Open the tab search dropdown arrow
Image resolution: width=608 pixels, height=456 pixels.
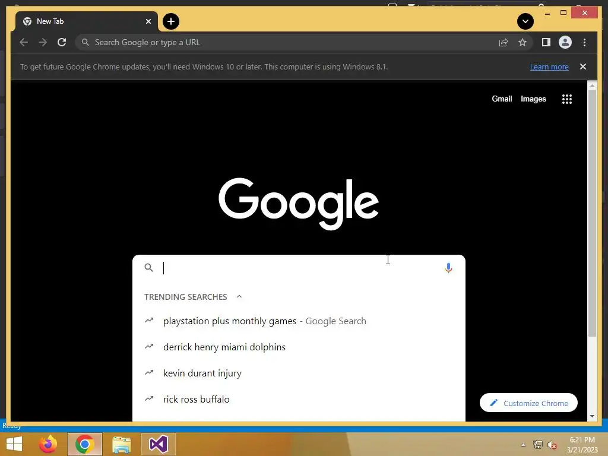[525, 21]
